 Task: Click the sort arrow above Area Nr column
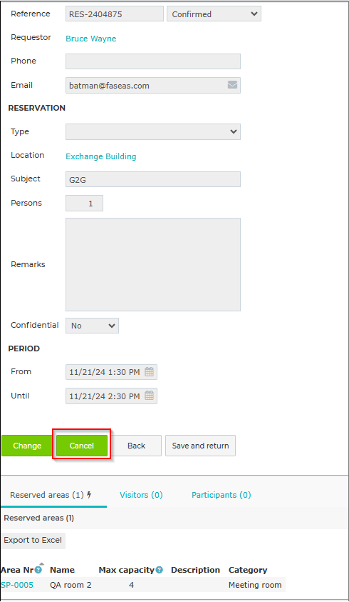(42, 563)
